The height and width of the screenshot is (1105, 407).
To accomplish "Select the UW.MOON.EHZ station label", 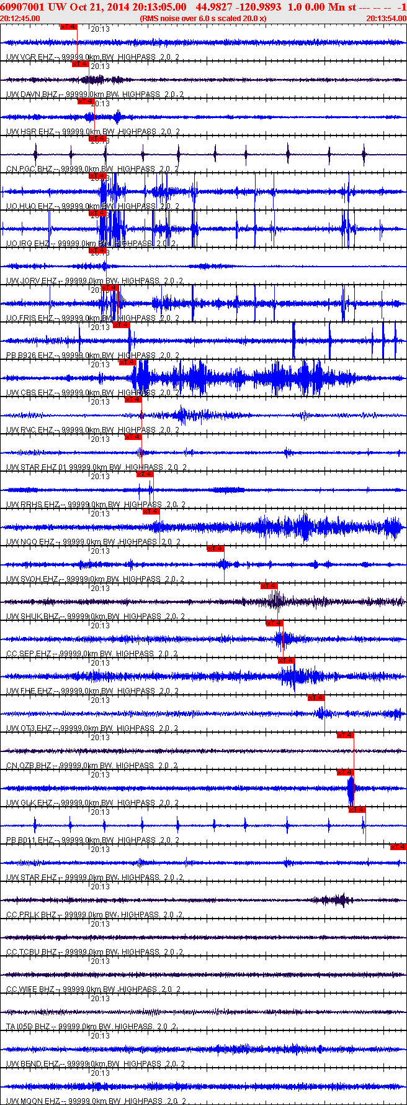I will tap(33, 1101).
